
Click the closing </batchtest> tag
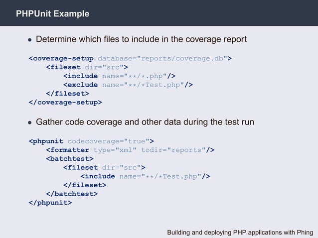coord(72,194)
